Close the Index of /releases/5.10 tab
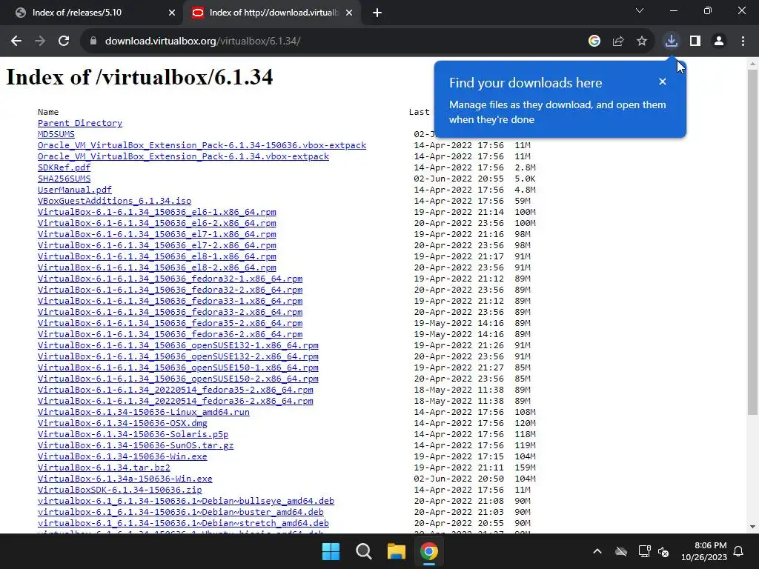The height and width of the screenshot is (569, 759). [172, 13]
